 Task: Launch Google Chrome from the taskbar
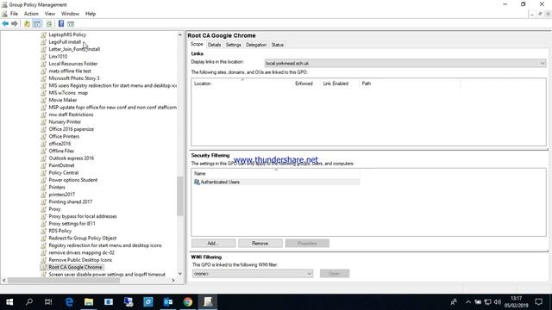click(188, 302)
